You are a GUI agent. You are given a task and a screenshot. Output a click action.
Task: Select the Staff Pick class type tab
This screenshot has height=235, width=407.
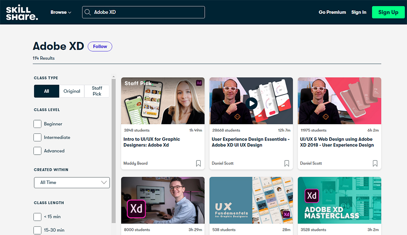(x=97, y=91)
